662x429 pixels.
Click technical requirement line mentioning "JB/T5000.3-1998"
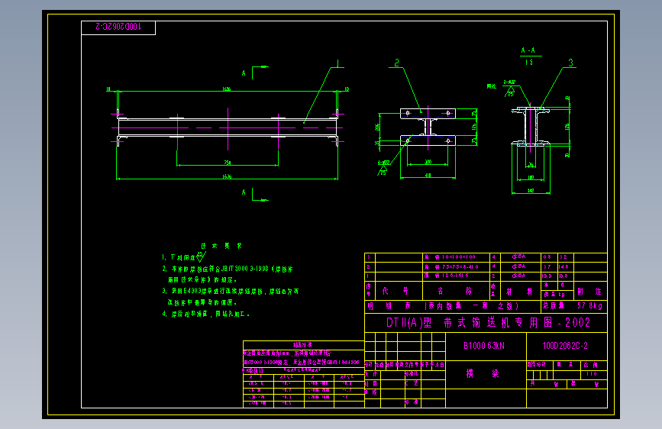[x=228, y=269]
